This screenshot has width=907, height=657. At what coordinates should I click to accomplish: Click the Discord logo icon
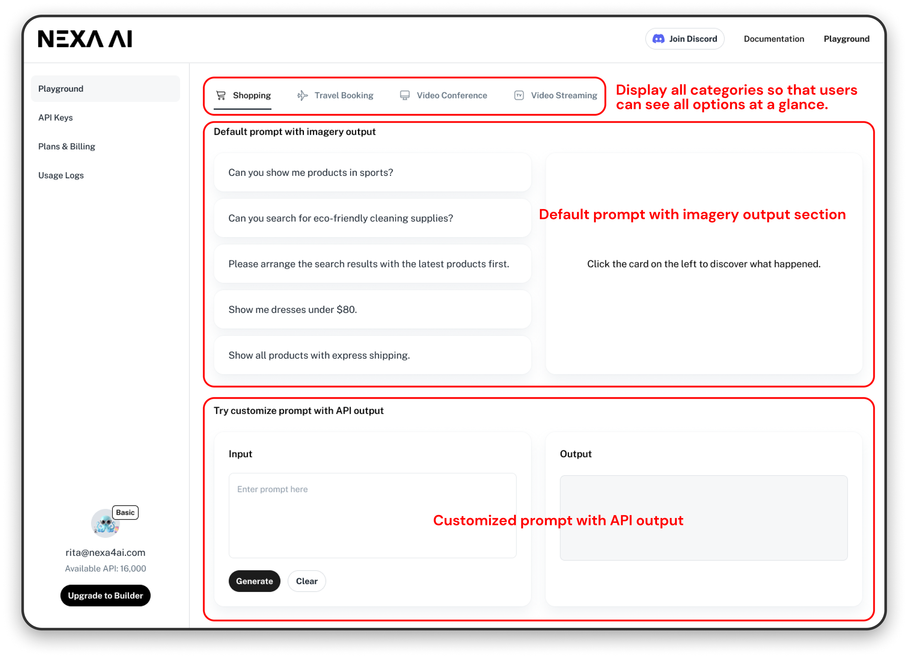(658, 39)
